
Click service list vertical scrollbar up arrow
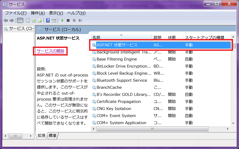(x=233, y=37)
